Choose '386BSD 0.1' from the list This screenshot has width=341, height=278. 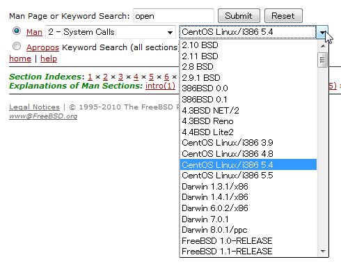tap(248, 100)
